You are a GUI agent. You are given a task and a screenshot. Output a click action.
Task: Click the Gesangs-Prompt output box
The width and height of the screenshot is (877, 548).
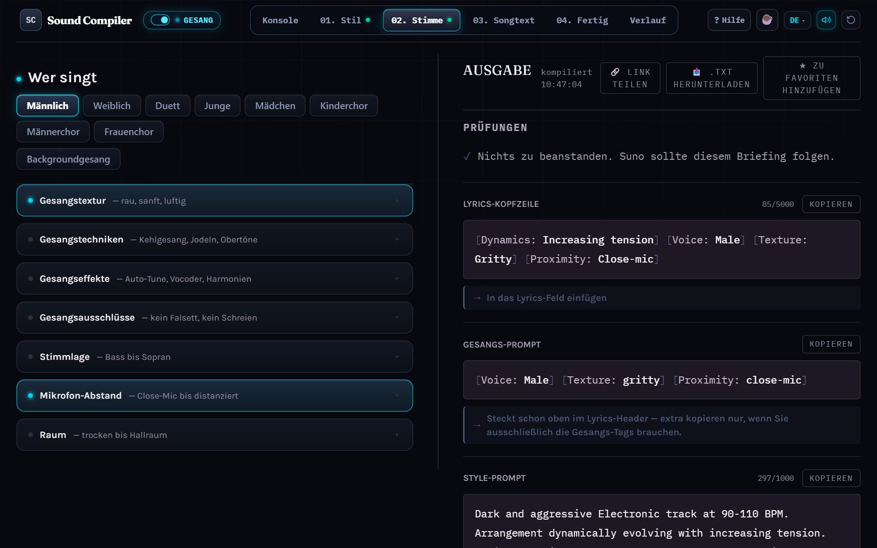pyautogui.click(x=661, y=380)
